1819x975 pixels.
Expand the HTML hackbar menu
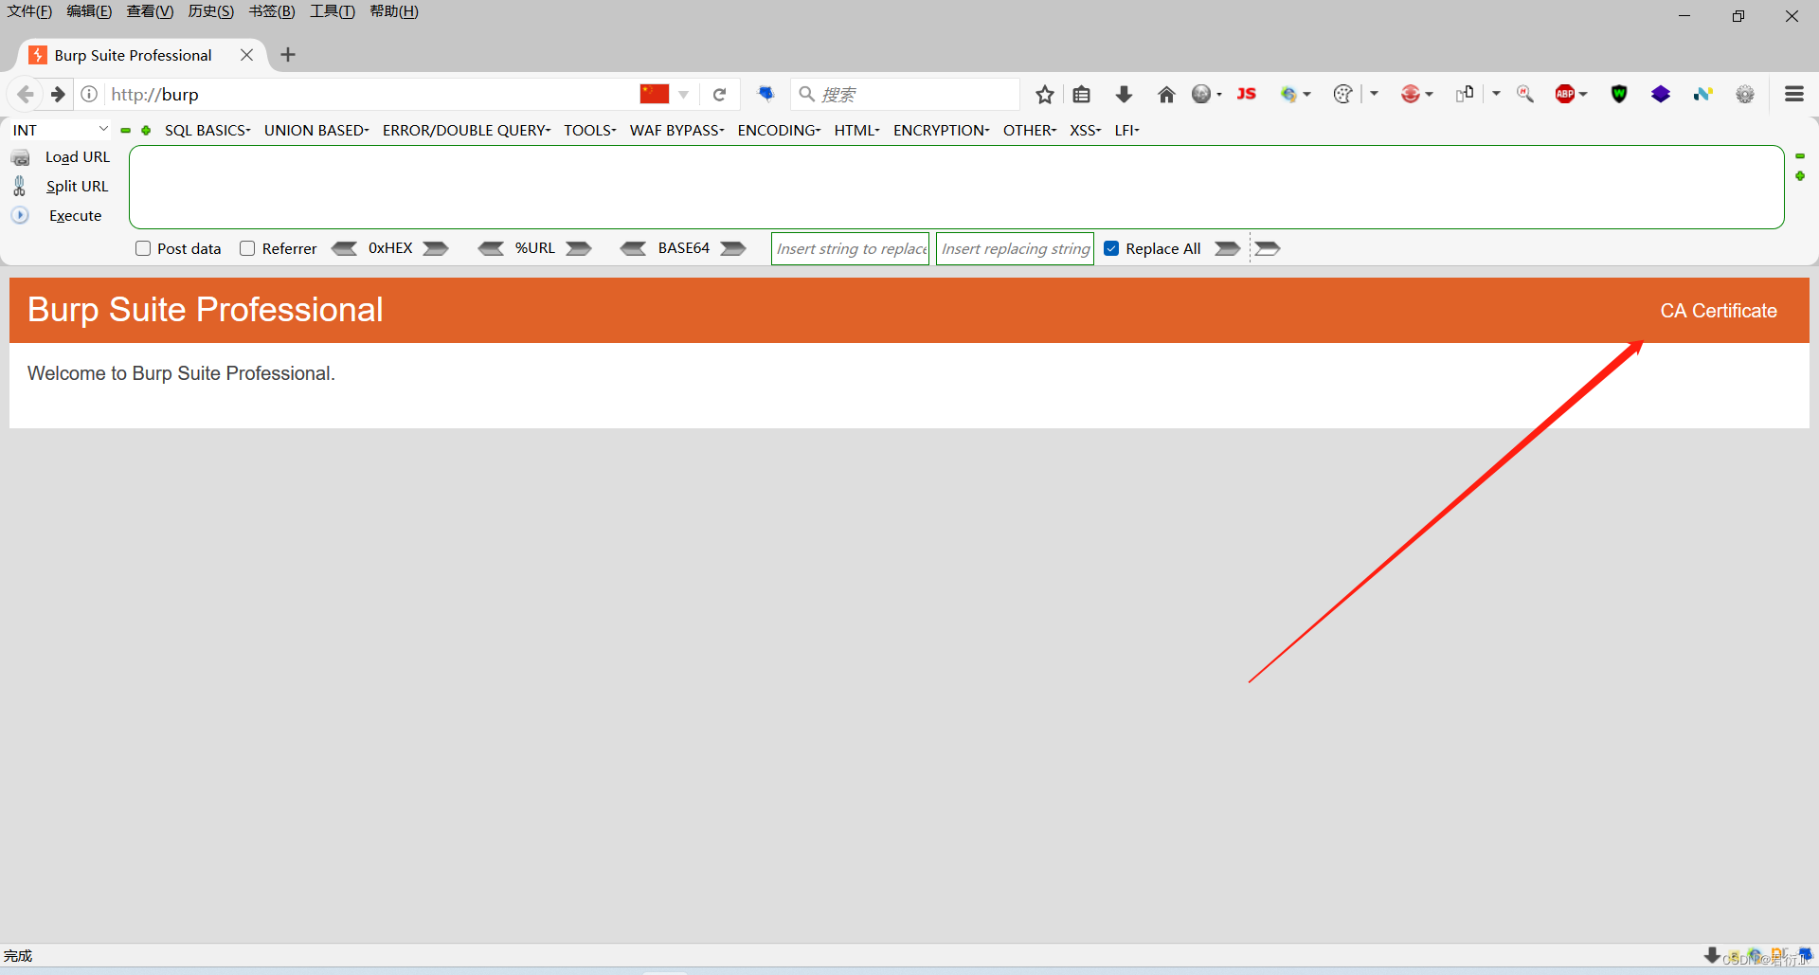click(x=856, y=130)
